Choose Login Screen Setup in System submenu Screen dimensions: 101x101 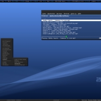20,59
